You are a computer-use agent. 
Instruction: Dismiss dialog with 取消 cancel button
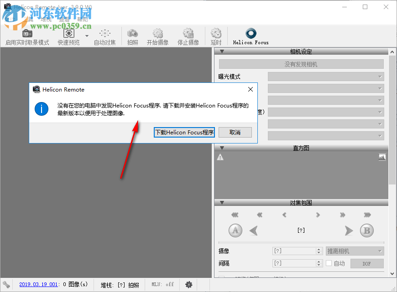click(235, 132)
